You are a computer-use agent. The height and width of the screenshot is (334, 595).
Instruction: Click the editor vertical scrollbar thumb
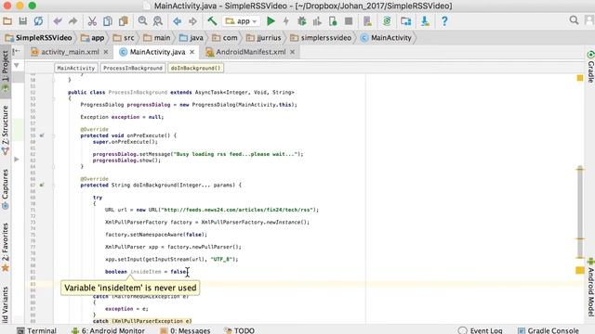point(580,212)
